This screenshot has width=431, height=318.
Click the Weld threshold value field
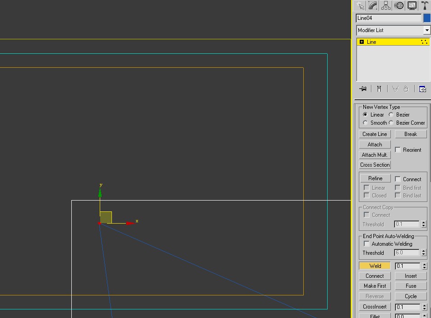coord(408,266)
